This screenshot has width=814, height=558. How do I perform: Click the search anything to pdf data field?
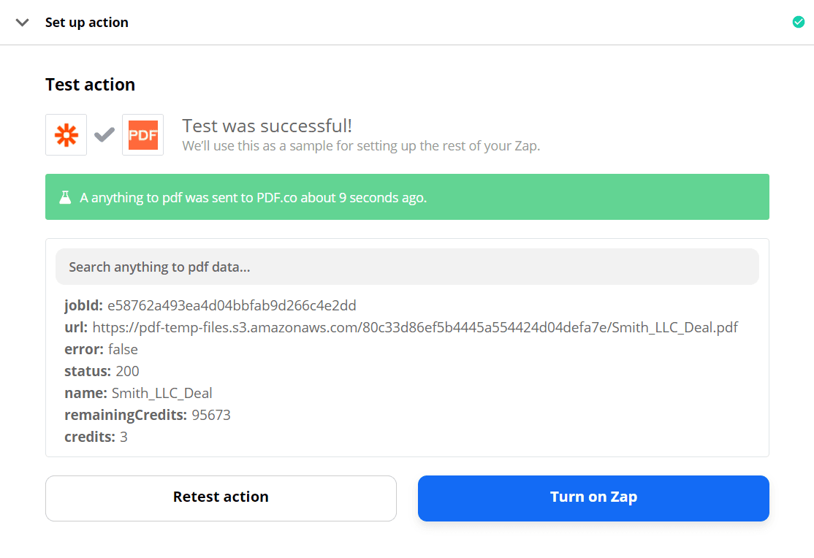[x=407, y=267]
